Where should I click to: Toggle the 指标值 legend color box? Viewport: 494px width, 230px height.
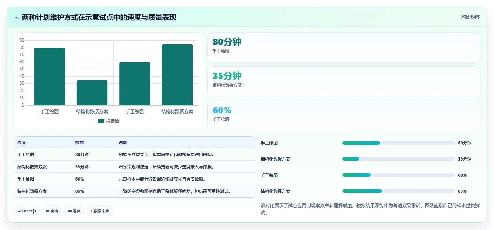coord(101,121)
